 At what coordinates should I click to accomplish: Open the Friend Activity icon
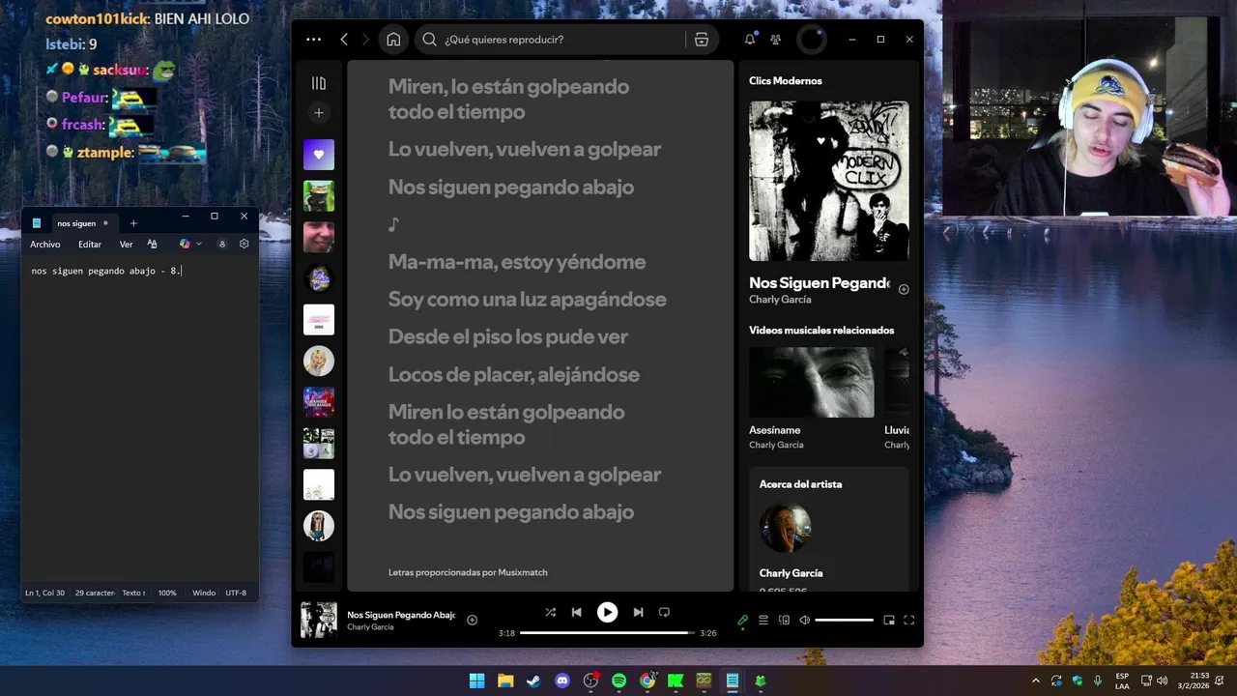pos(775,40)
